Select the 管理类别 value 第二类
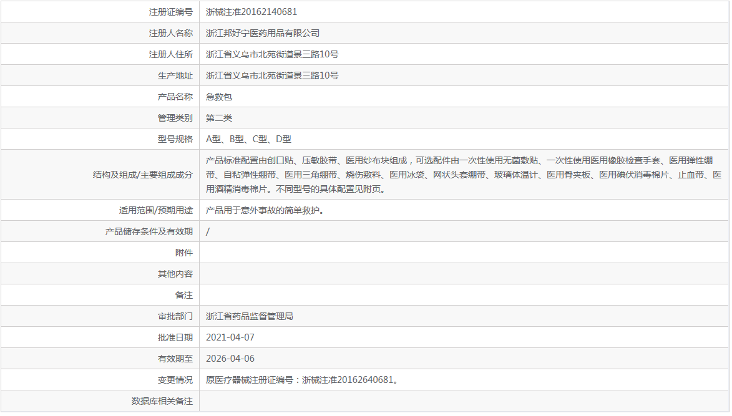 tap(219, 117)
